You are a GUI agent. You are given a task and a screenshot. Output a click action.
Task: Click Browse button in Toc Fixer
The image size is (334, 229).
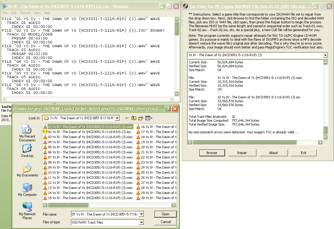tap(212, 153)
